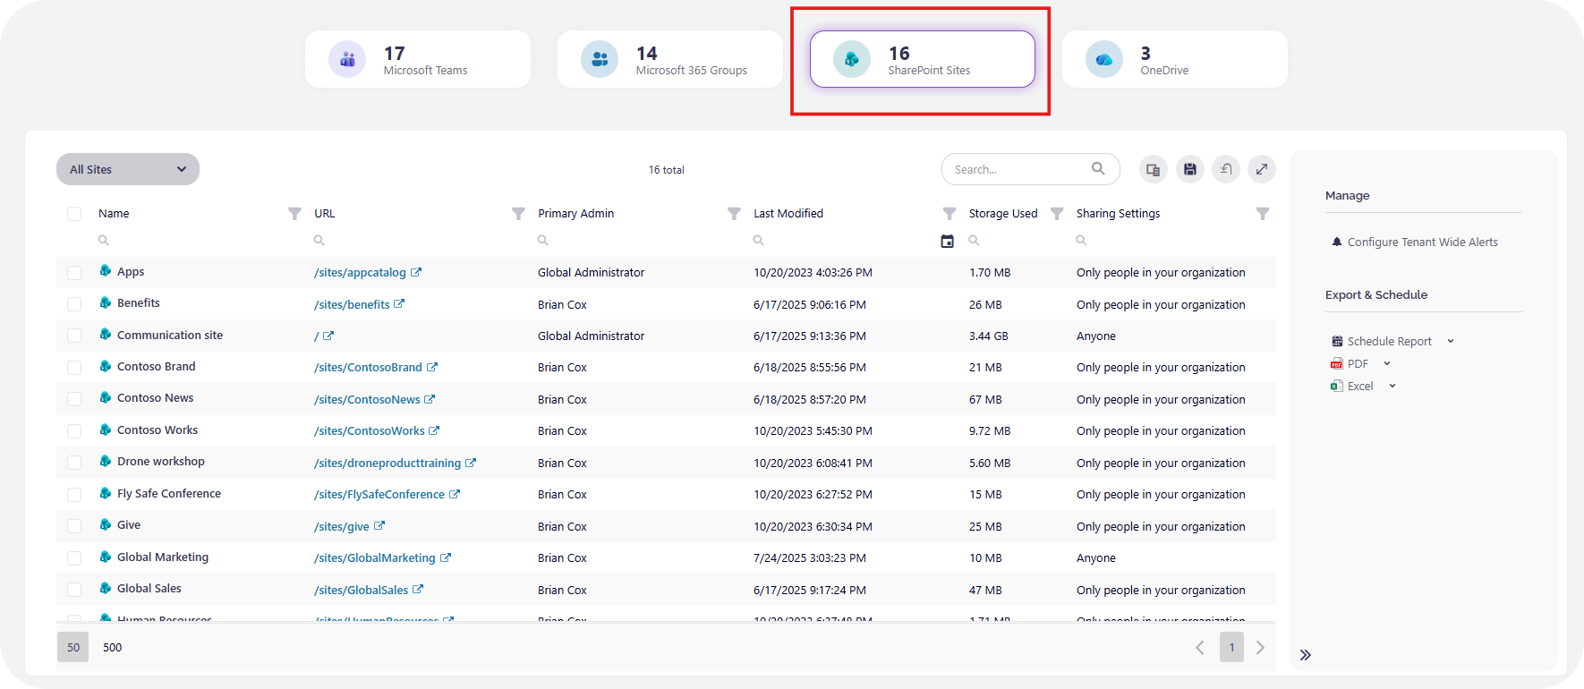Open the Last Modified column filter
This screenshot has height=689, width=1584.
(950, 214)
